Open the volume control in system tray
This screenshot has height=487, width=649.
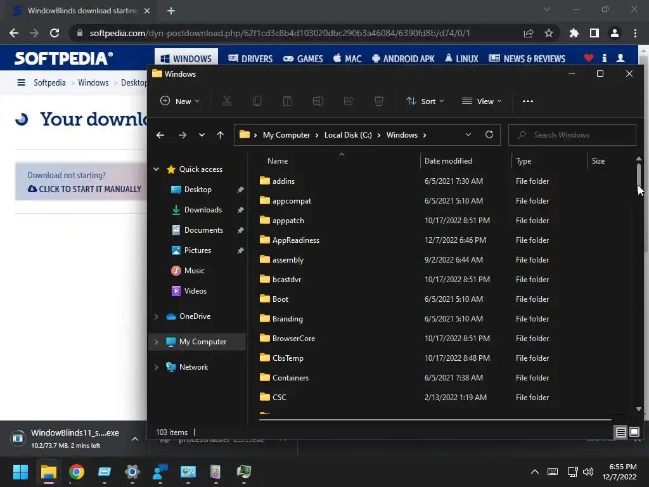pos(588,472)
